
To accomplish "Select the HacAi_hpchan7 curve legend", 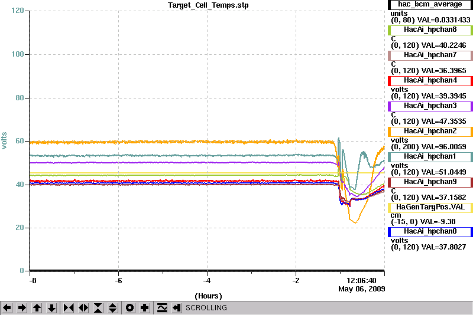I will tap(430, 55).
